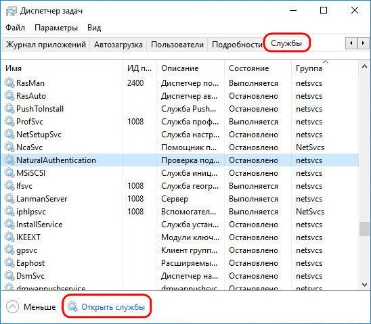Select the NcaSvc service name
The width and height of the screenshot is (371, 324).
tap(29, 147)
